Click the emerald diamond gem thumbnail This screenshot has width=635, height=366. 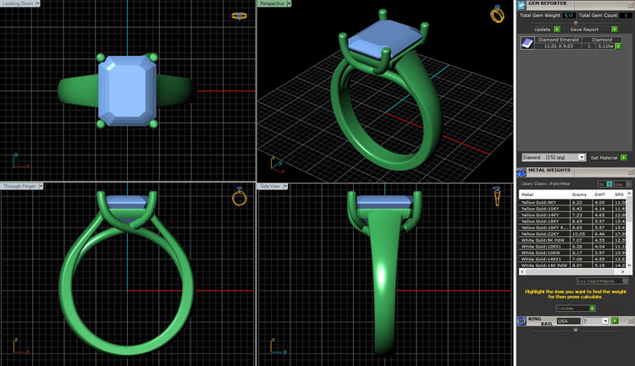[x=527, y=44]
